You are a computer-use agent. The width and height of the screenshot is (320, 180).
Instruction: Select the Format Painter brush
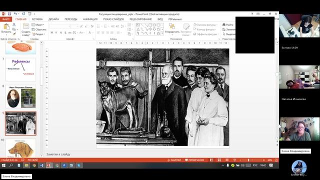pos(14,34)
